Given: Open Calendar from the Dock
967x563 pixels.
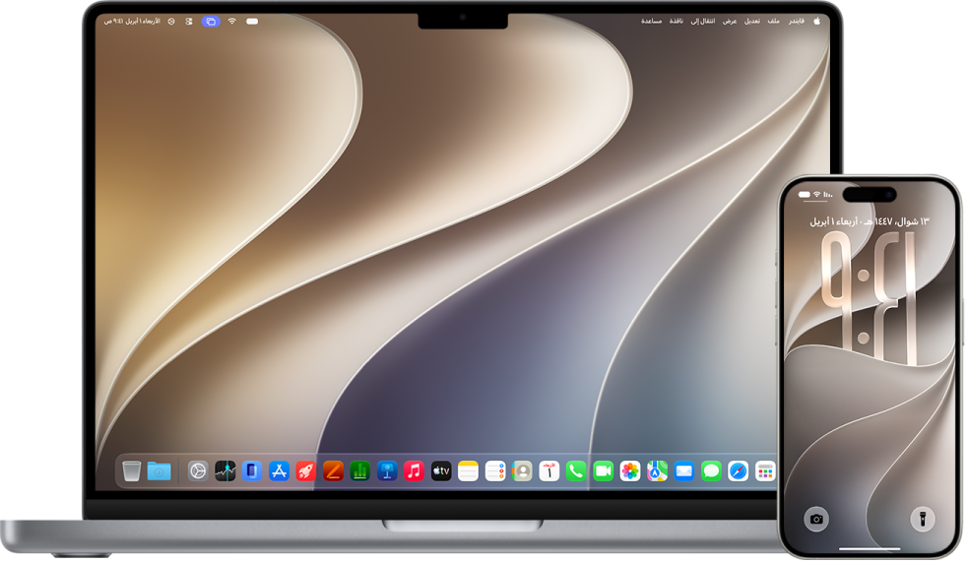Looking at the screenshot, I should click(549, 471).
